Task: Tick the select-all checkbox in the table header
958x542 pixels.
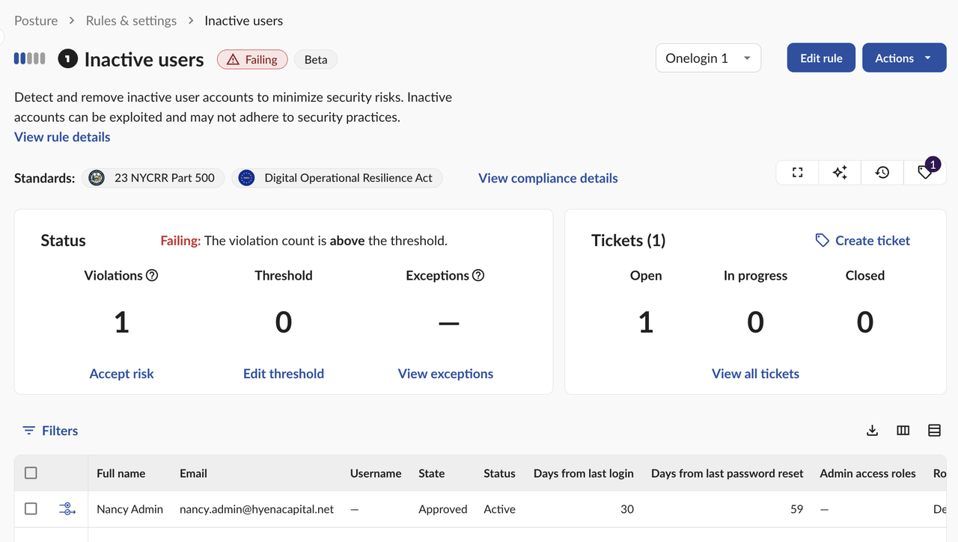Action: 31,473
